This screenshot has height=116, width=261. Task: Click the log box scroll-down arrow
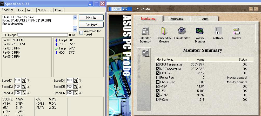coord(75,30)
